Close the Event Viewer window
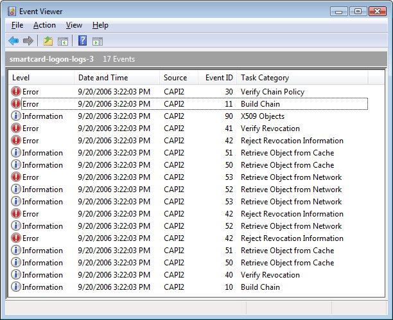The width and height of the screenshot is (393, 320). [377, 12]
